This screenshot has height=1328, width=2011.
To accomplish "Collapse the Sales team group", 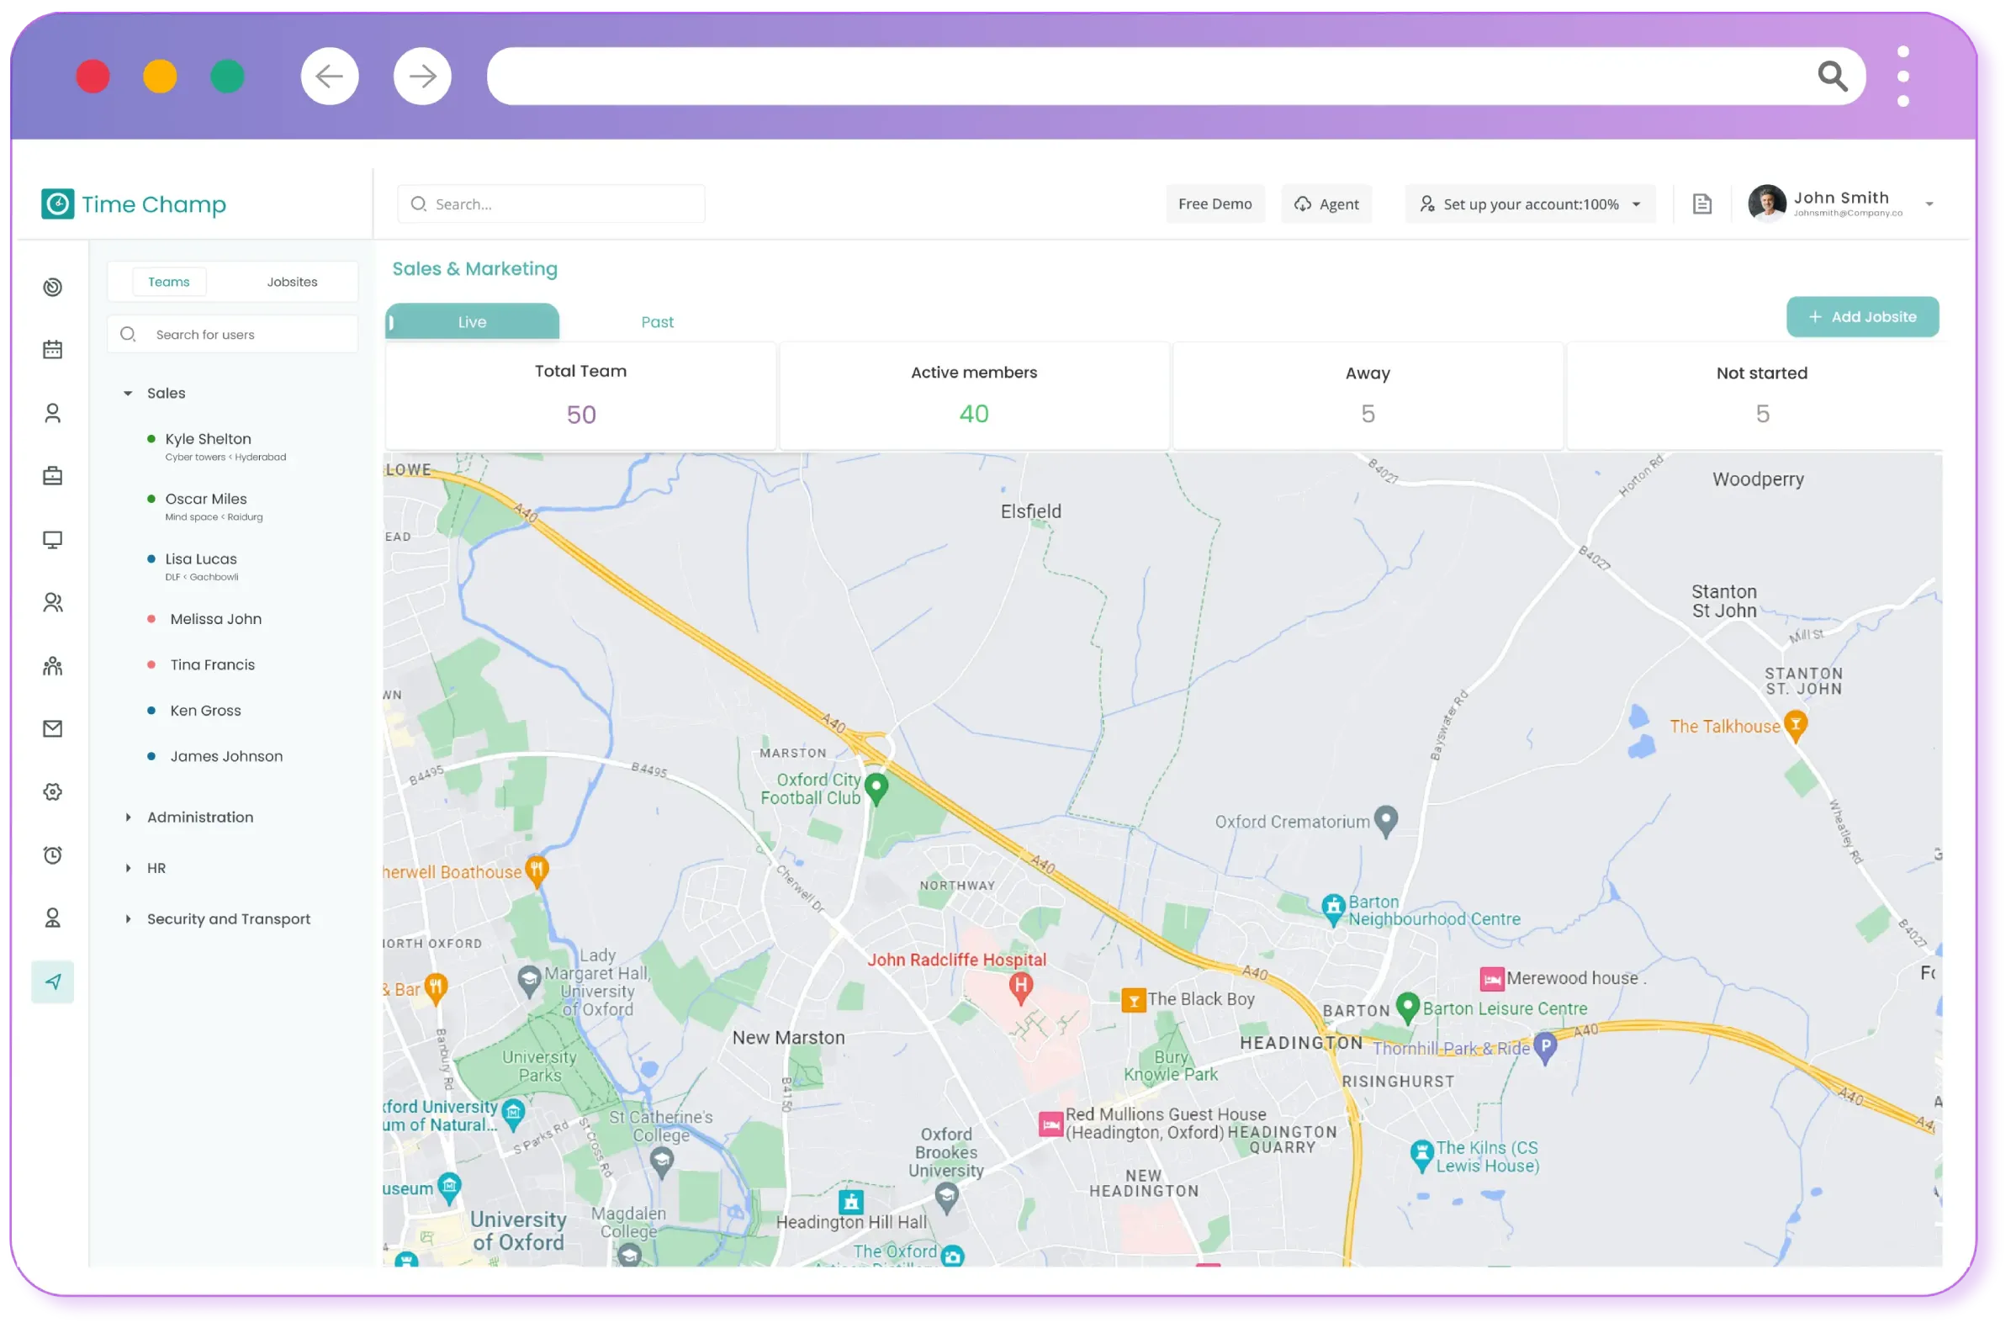I will tap(128, 393).
